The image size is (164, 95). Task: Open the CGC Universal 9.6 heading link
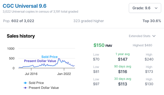pyautogui.click(x=25, y=6)
